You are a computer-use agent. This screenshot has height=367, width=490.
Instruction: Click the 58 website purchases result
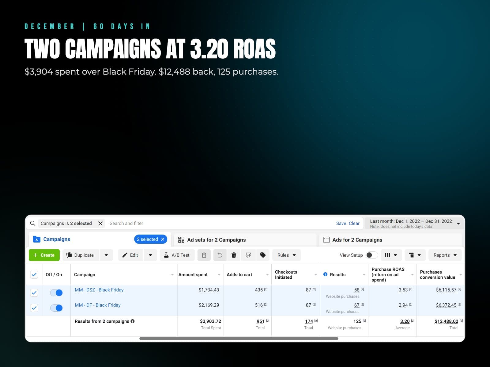(x=357, y=290)
